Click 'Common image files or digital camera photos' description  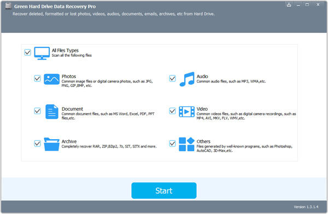(107, 84)
